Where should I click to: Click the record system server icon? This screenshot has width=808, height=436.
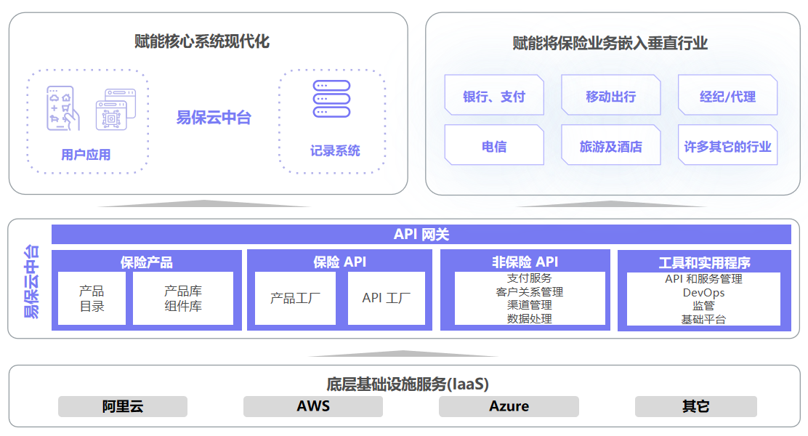click(x=331, y=100)
